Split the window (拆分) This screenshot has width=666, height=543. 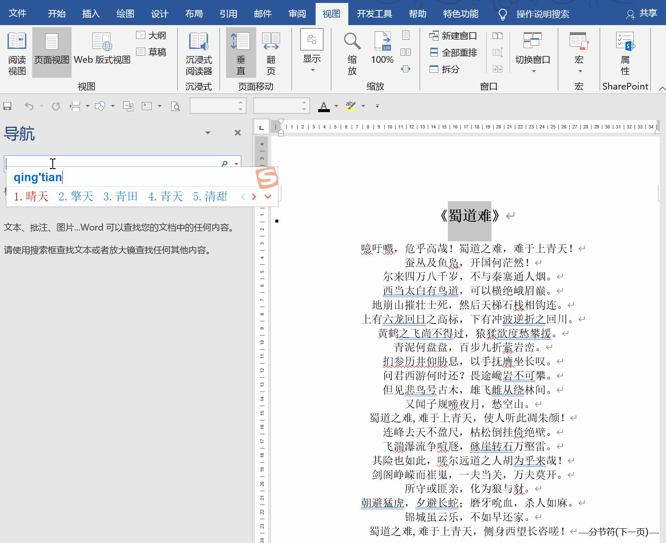[x=445, y=69]
